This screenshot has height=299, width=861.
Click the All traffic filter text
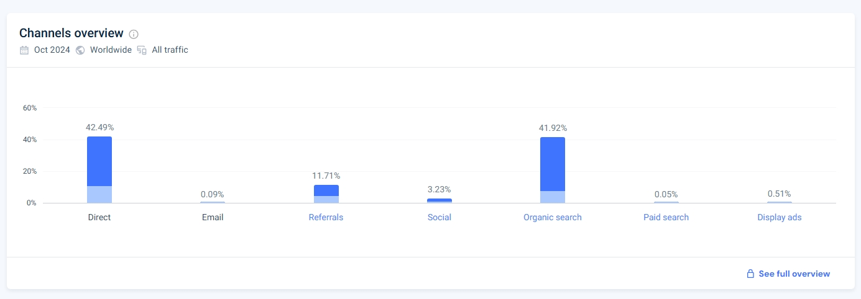(170, 50)
